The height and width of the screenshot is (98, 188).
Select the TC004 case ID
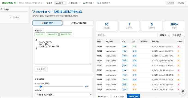tap(99, 61)
